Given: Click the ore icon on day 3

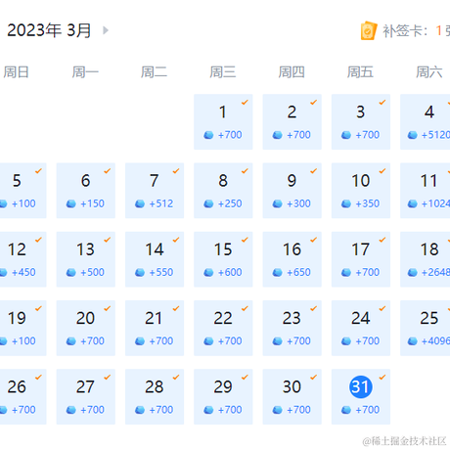Looking at the screenshot, I should point(346,135).
